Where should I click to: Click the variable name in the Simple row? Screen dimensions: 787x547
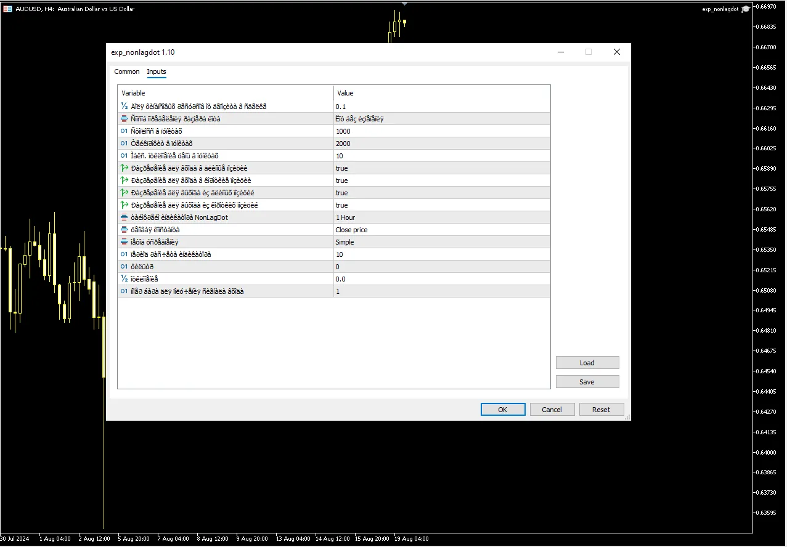[155, 242]
